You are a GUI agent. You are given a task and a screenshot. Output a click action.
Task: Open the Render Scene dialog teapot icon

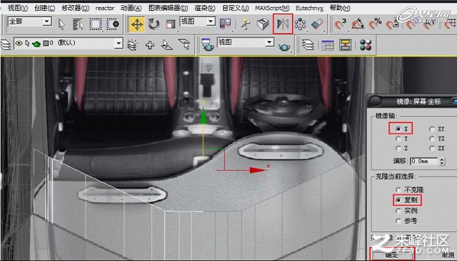208,44
